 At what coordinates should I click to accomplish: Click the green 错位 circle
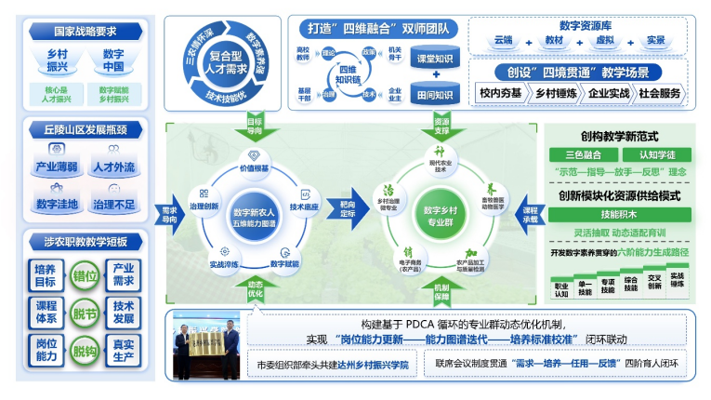pyautogui.click(x=85, y=275)
